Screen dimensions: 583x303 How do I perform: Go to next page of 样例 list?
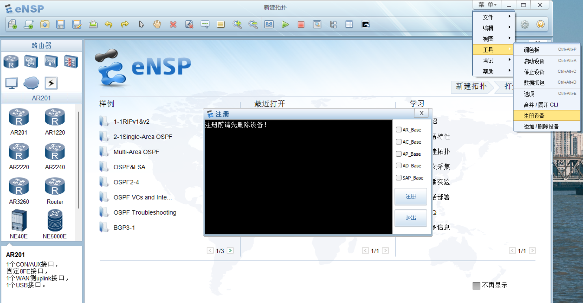[230, 251]
